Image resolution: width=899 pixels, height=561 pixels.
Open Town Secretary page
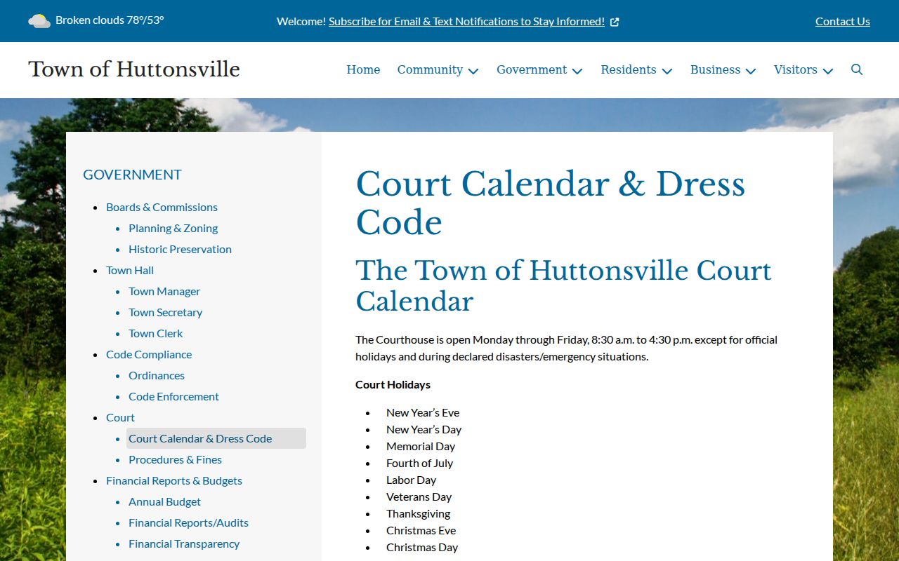point(165,312)
